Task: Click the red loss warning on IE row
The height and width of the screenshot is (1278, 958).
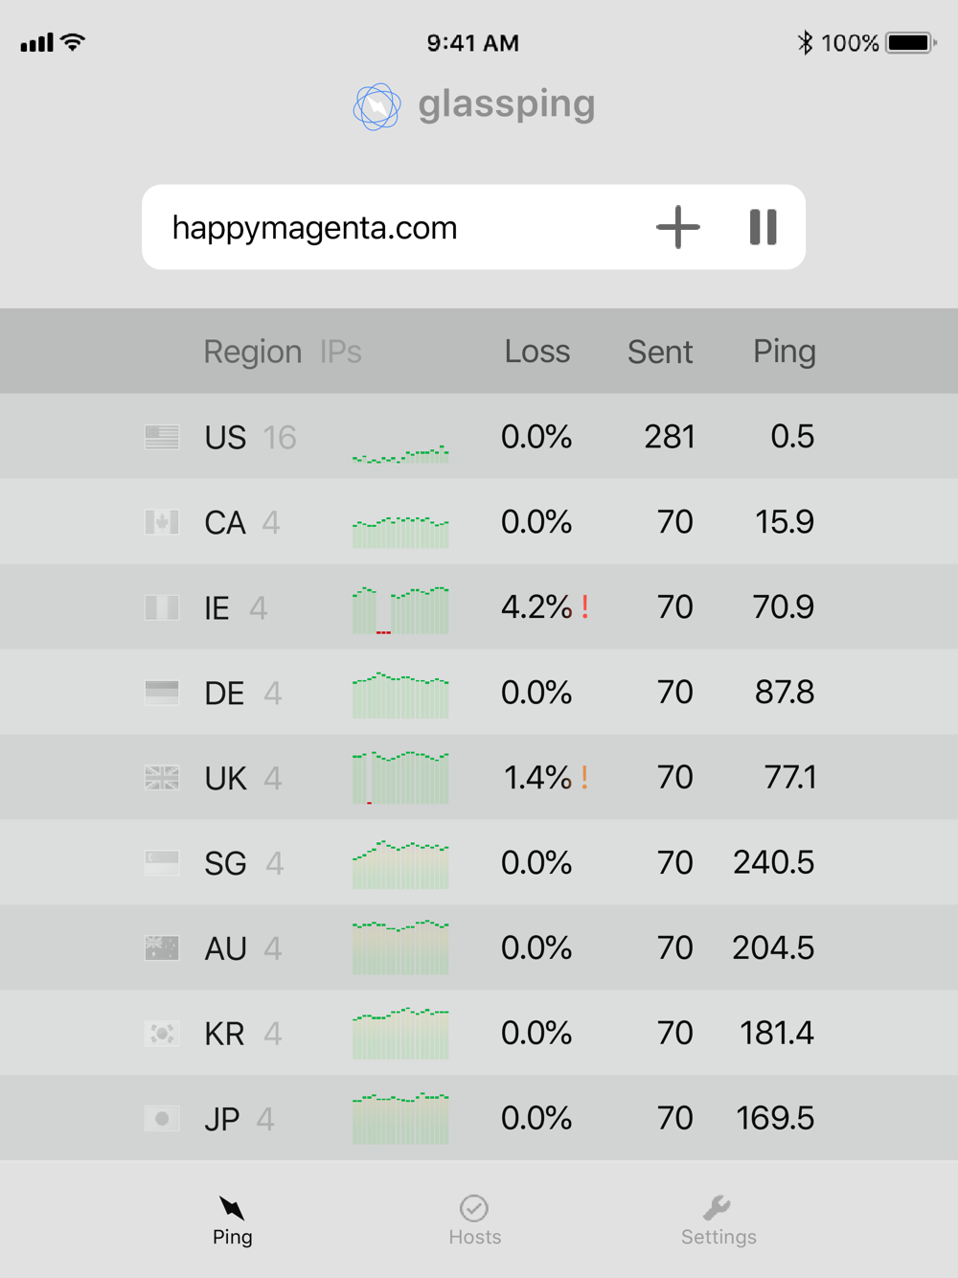Action: (584, 606)
